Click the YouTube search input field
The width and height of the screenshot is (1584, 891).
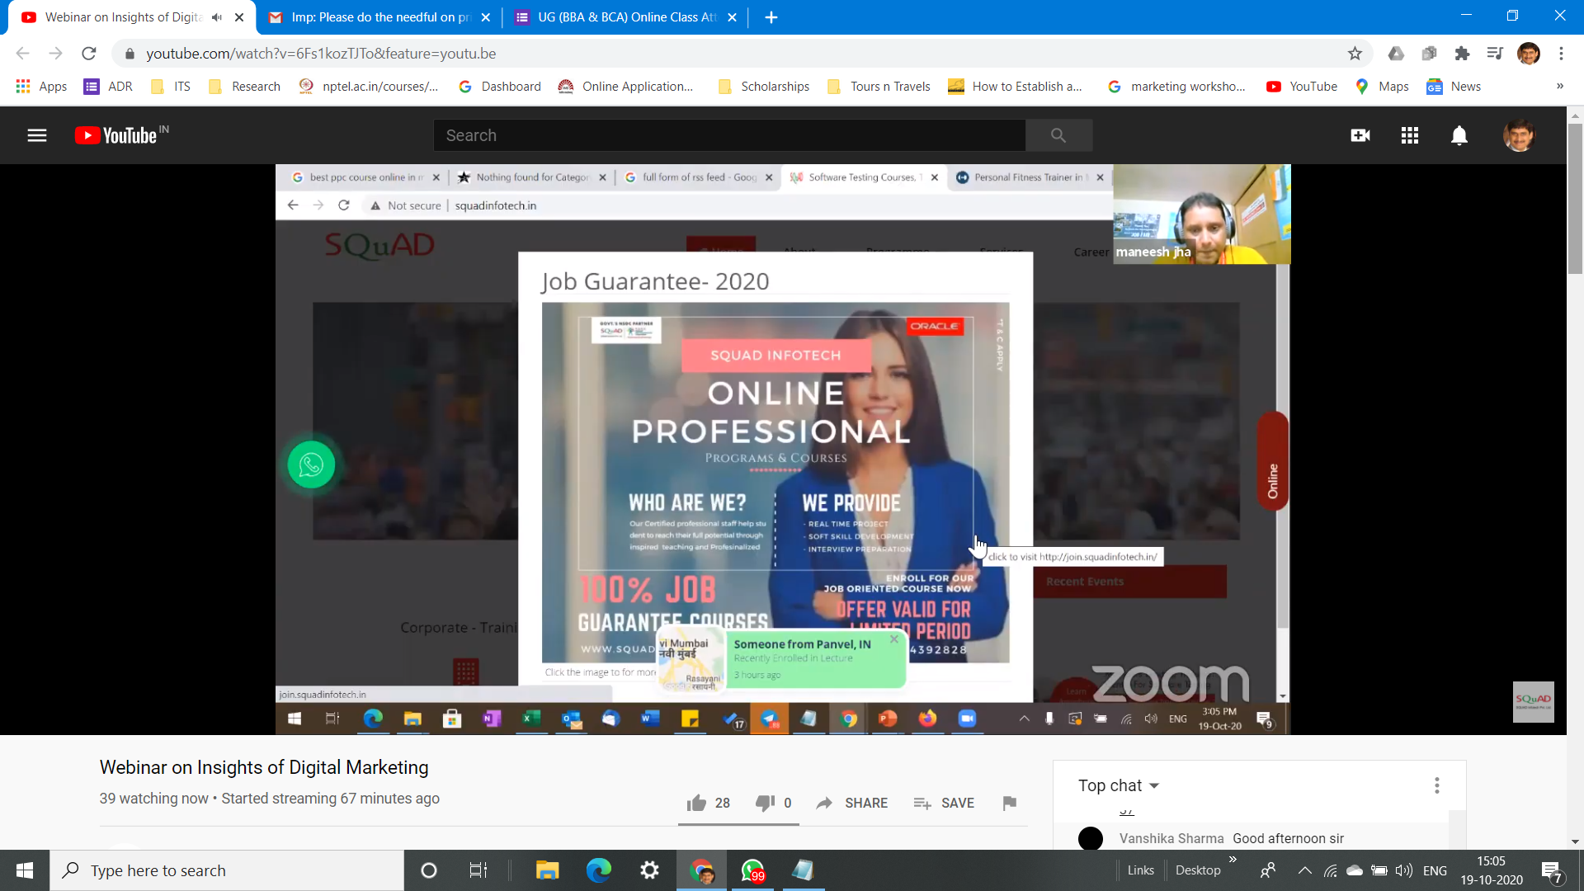729,135
